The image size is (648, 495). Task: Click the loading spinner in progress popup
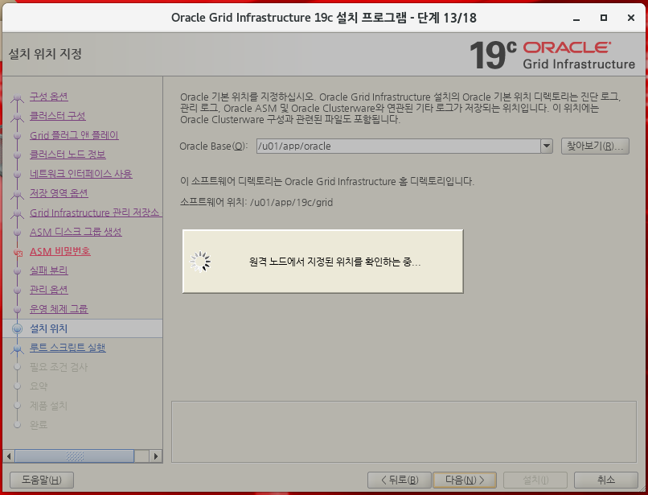pos(200,262)
